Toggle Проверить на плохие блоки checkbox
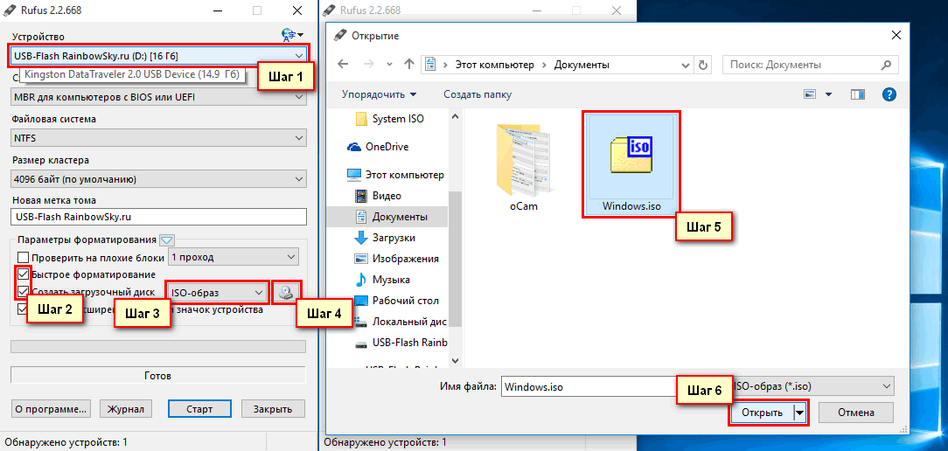948x451 pixels. click(x=24, y=258)
